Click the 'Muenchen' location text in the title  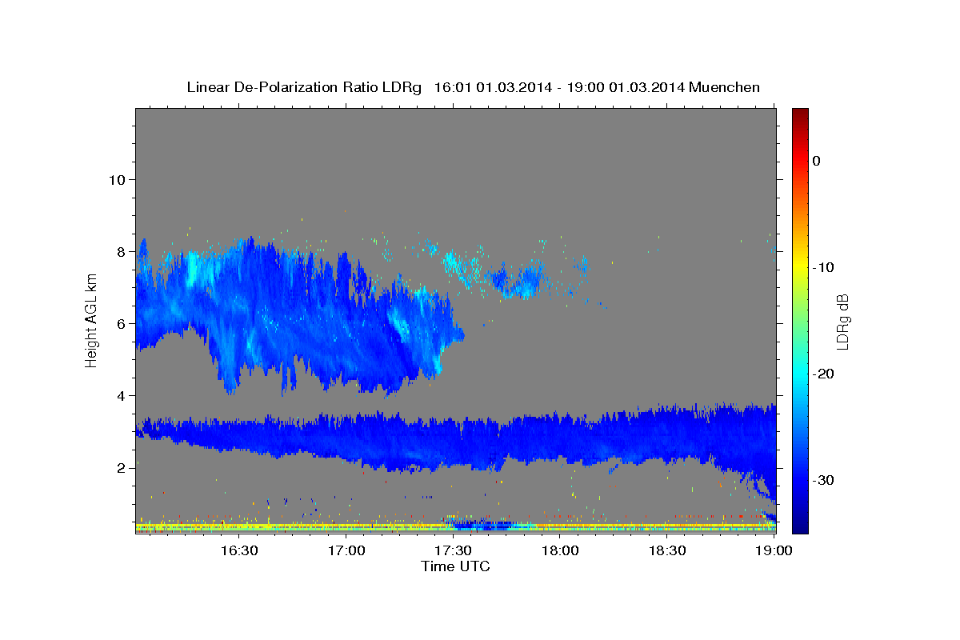725,87
